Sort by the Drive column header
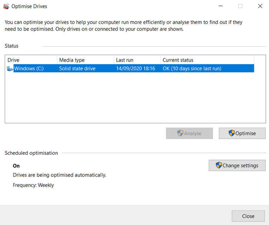The height and width of the screenshot is (225, 269). (x=31, y=60)
